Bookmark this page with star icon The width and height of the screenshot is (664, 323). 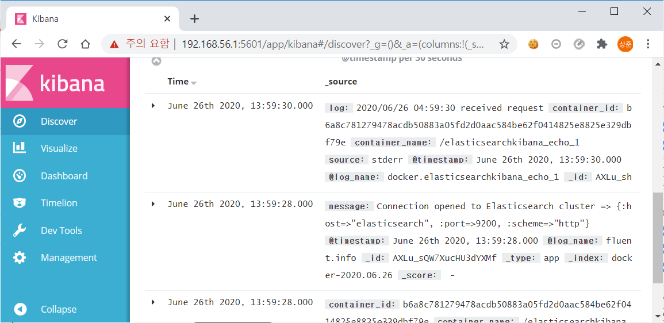tap(504, 44)
